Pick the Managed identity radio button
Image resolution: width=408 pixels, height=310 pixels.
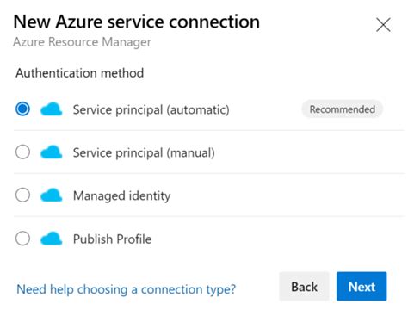[x=22, y=195]
